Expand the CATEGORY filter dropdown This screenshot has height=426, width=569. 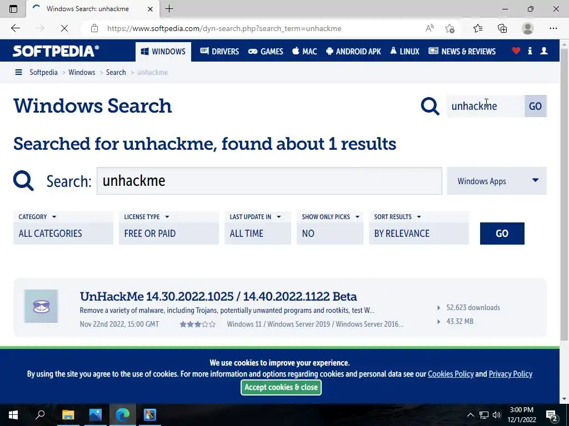(38, 217)
